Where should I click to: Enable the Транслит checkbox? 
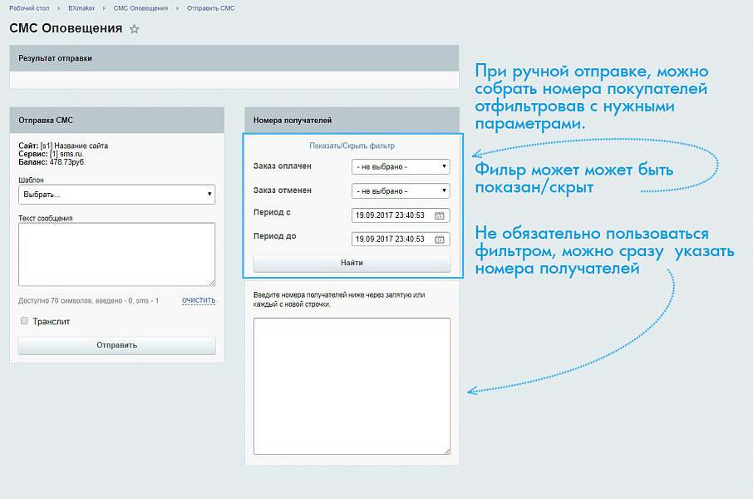tap(24, 320)
